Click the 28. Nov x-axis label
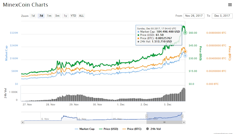Image resolution: width=237 pixels, height=134 pixels. (x=51, y=105)
